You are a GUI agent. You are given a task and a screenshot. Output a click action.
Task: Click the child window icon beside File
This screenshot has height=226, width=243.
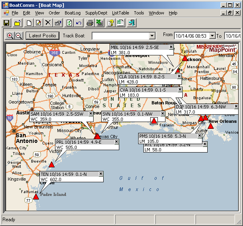[6, 13]
